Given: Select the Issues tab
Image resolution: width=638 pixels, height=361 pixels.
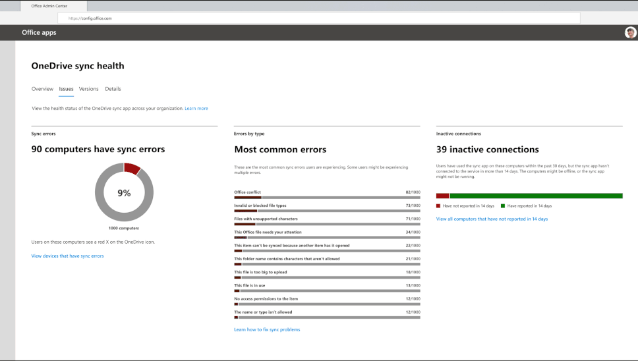Looking at the screenshot, I should click(x=66, y=89).
